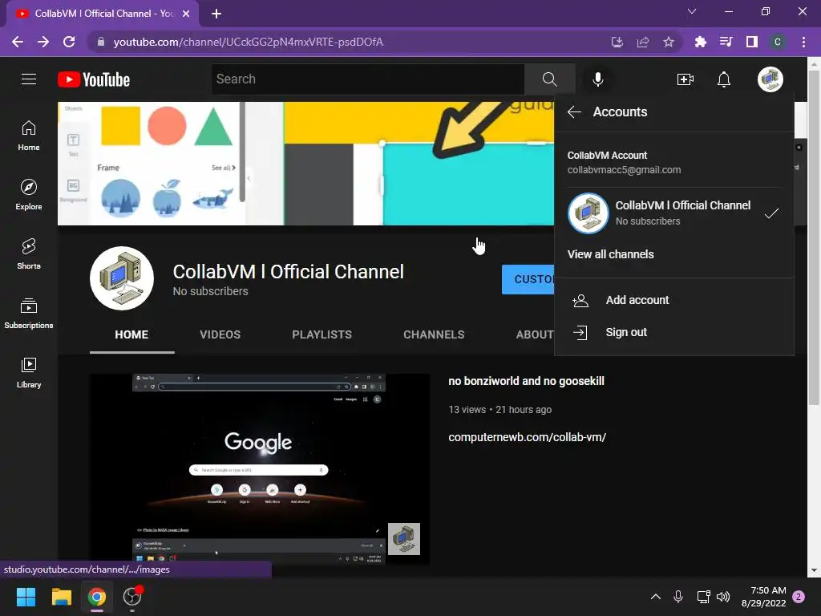Open File Explorer from taskbar

pyautogui.click(x=61, y=597)
